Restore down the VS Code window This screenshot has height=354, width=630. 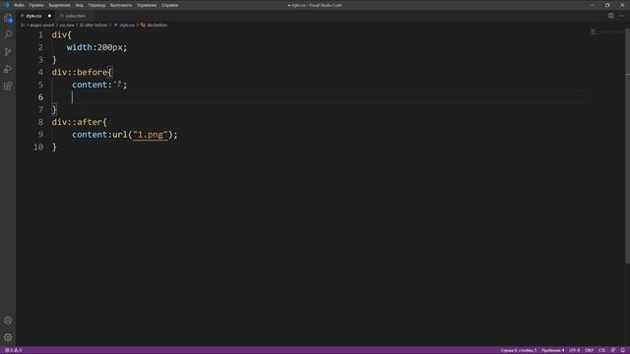pyautogui.click(x=607, y=5)
